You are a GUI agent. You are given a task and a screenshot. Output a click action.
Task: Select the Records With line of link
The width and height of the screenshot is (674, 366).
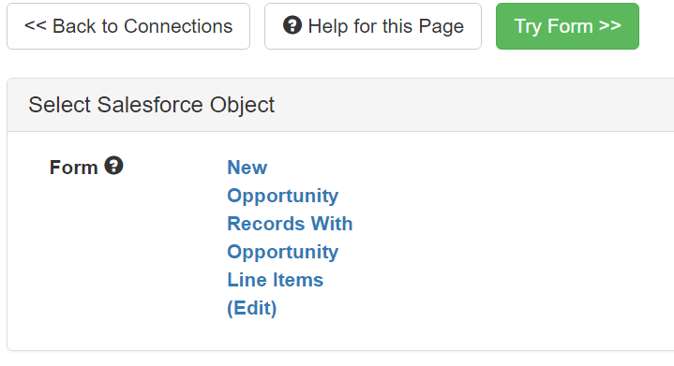[x=290, y=224]
